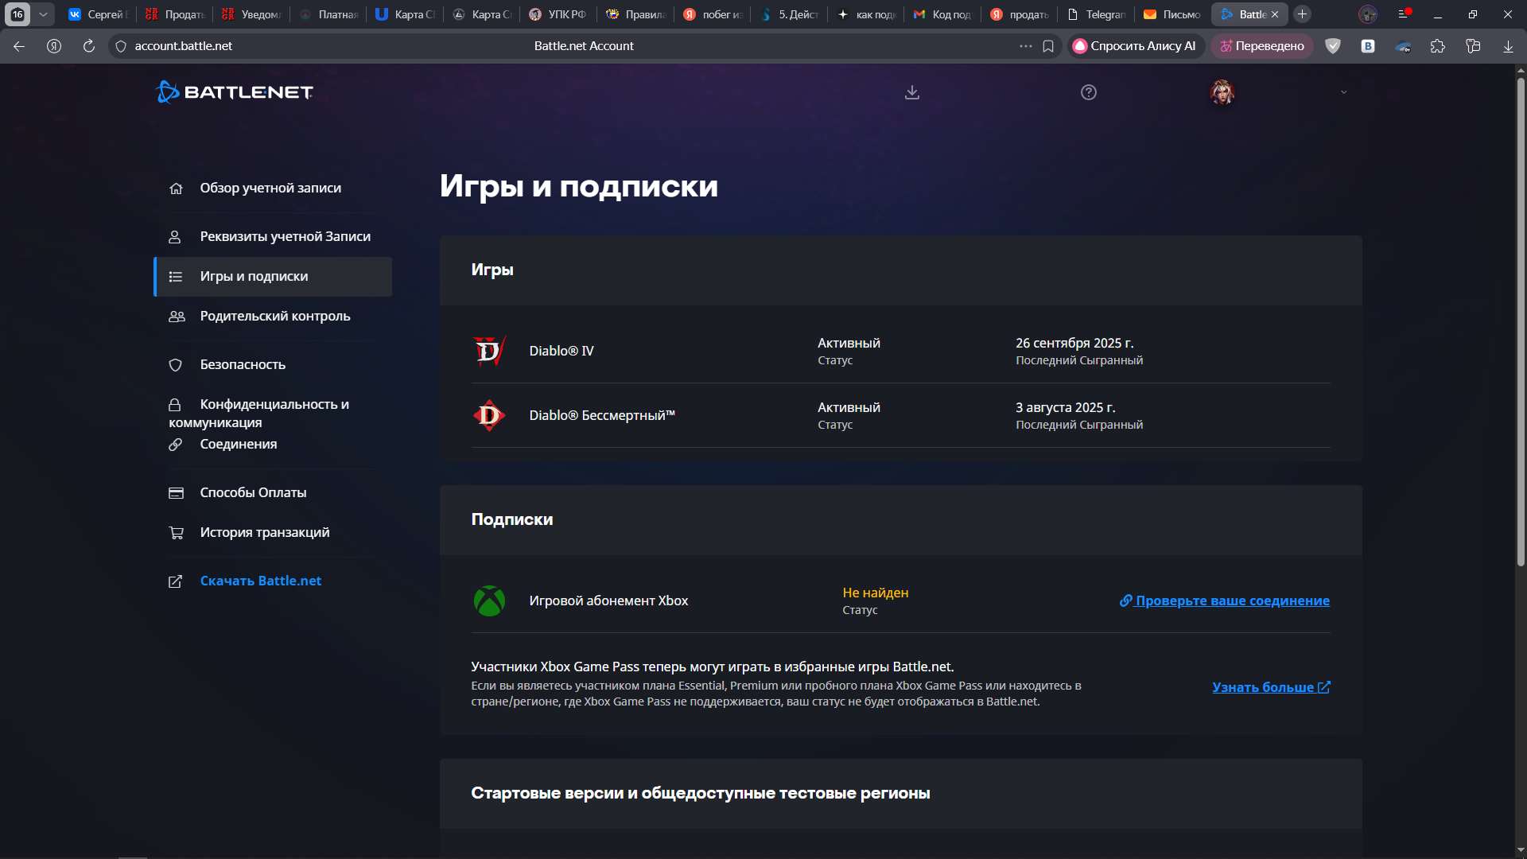This screenshot has width=1527, height=859.
Task: Expand the account menu chevron next to avatar
Action: [1344, 92]
